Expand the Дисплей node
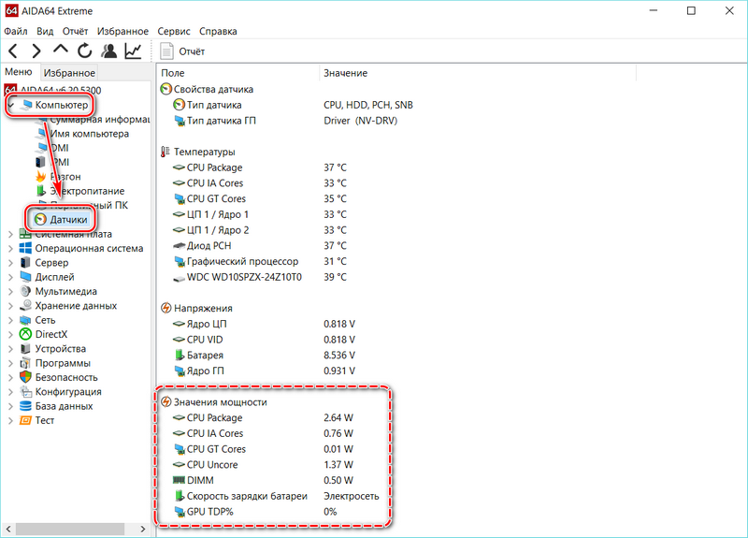The image size is (748, 538). click(10, 277)
